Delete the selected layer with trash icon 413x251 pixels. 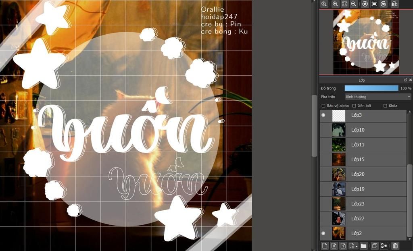395,246
